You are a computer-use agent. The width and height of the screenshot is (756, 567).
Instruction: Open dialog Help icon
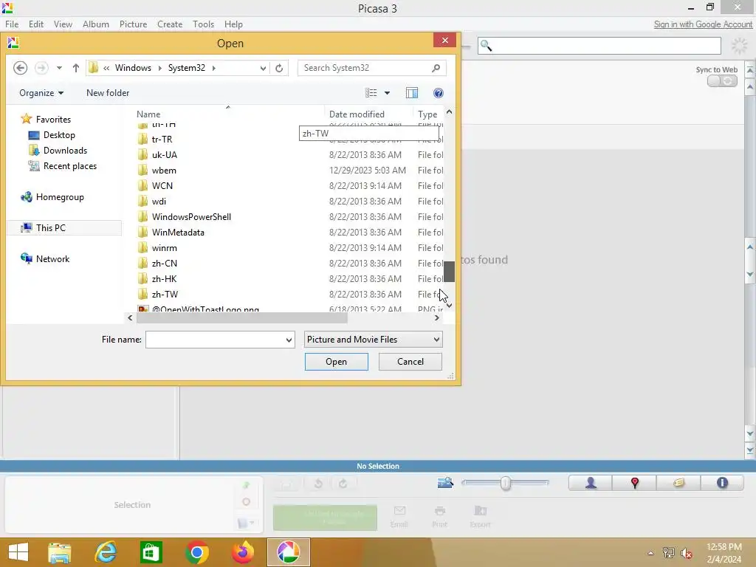tap(439, 92)
